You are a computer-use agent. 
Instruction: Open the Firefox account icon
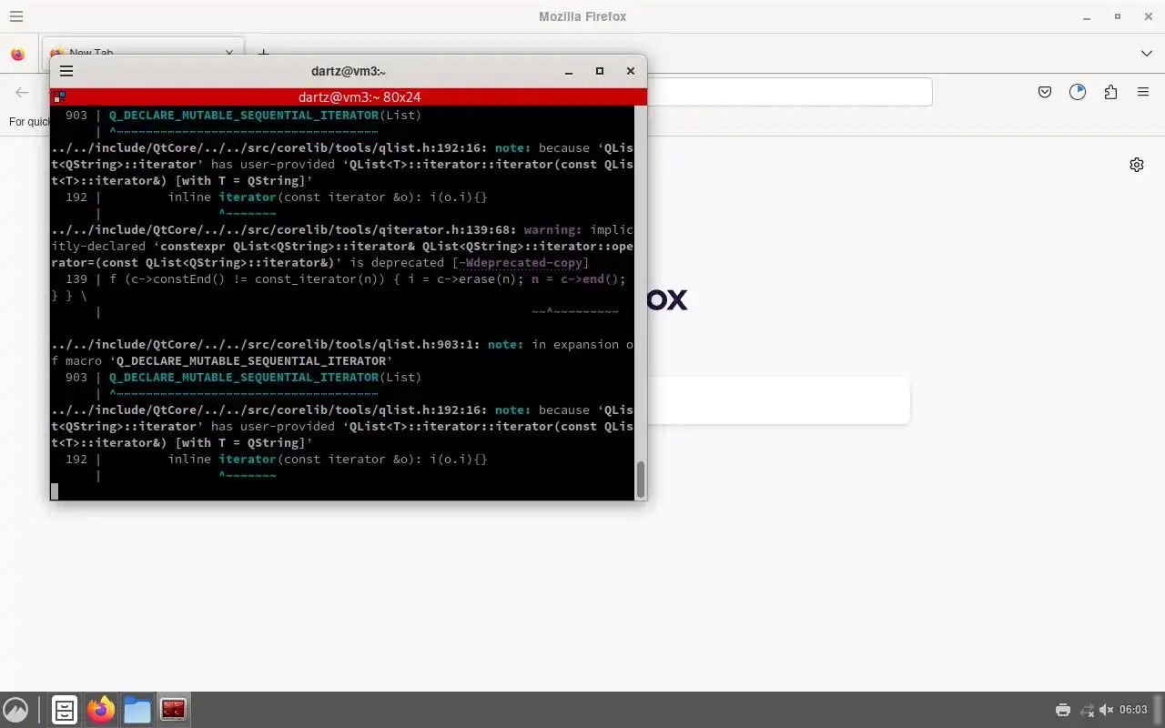click(1078, 92)
